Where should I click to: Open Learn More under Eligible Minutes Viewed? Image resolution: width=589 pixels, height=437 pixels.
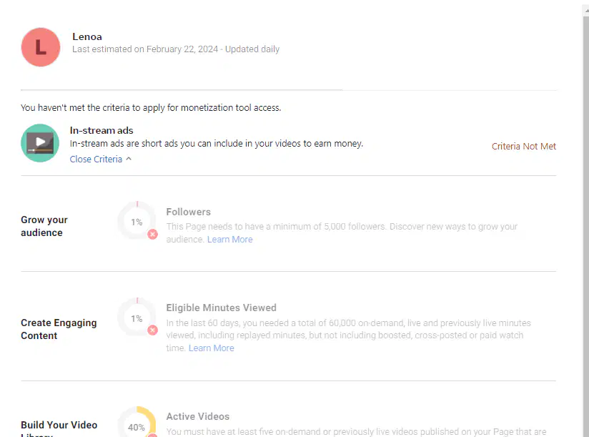[x=211, y=348]
